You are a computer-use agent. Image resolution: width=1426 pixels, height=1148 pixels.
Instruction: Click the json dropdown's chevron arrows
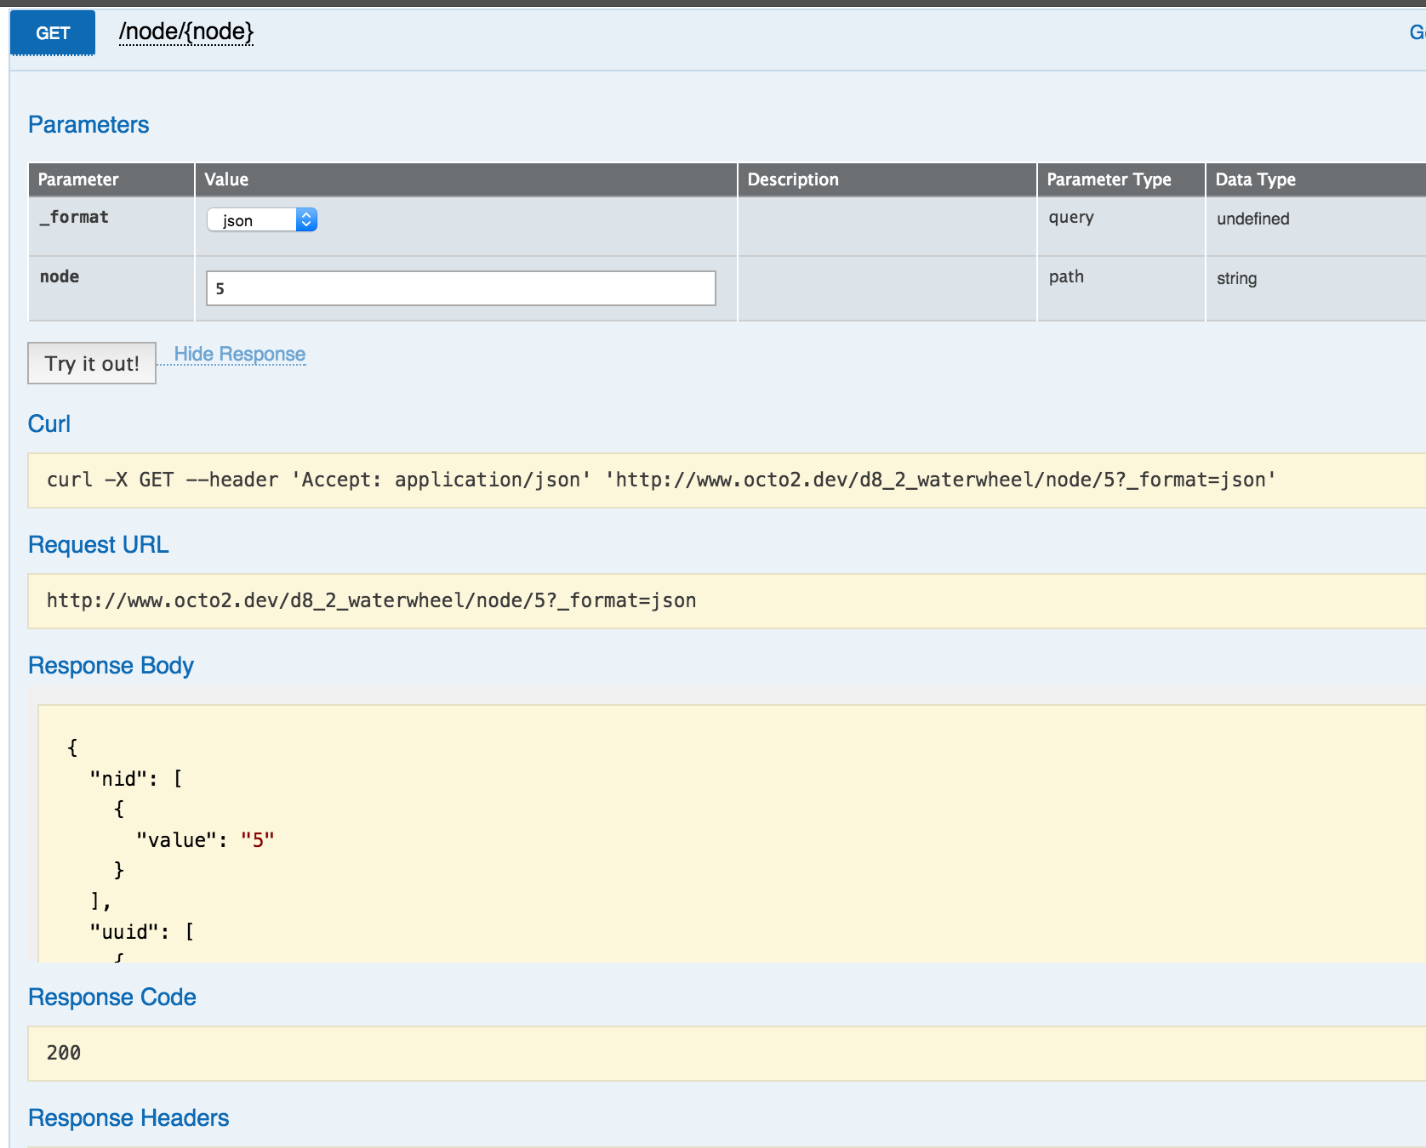coord(306,219)
